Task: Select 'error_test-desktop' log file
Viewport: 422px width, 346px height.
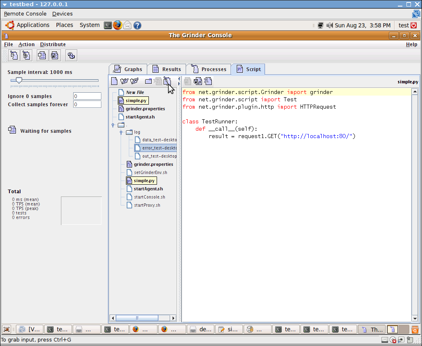Action: (x=155, y=148)
